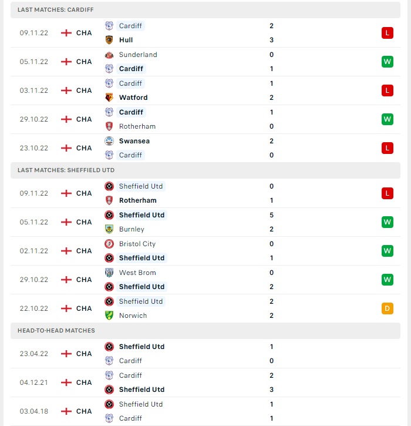The height and width of the screenshot is (426, 411).
Task: Click the Swansea club crest icon
Action: 109,141
